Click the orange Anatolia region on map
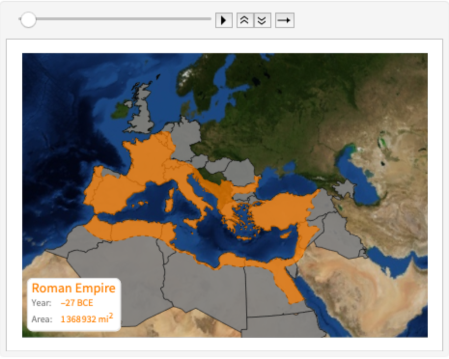 [x=280, y=207]
